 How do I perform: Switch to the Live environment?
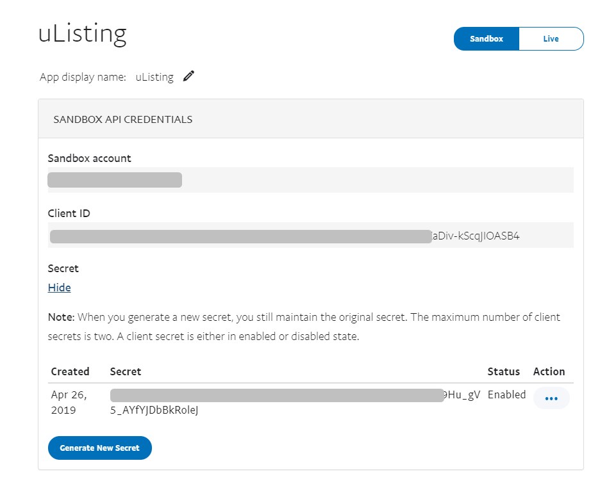coord(551,38)
